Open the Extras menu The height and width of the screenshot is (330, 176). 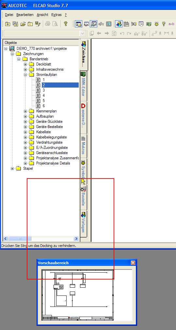[x=56, y=15]
